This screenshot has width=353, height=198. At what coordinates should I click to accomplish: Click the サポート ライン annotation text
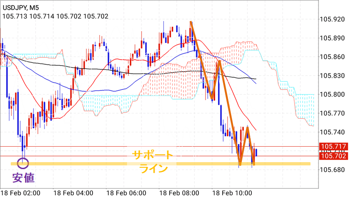pyautogui.click(x=153, y=161)
